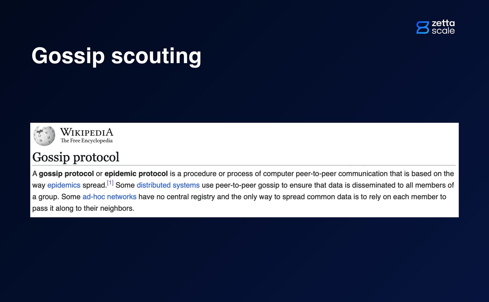Click the word scale in logo
The image size is (489, 302).
coord(443,31)
